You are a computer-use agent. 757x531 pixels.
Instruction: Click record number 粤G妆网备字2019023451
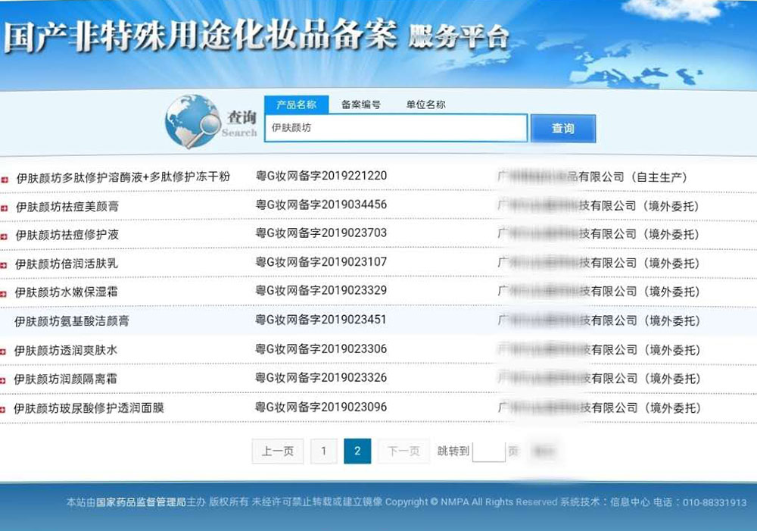(x=321, y=320)
